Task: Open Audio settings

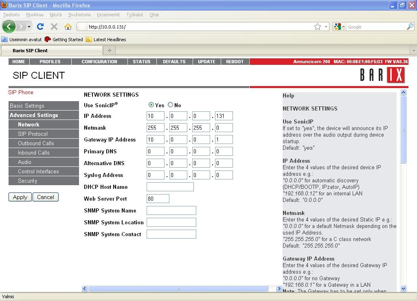Action: tap(44, 162)
